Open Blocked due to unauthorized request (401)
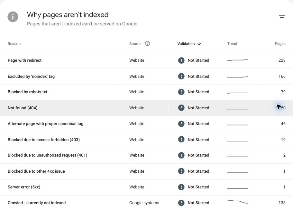 pyautogui.click(x=47, y=155)
